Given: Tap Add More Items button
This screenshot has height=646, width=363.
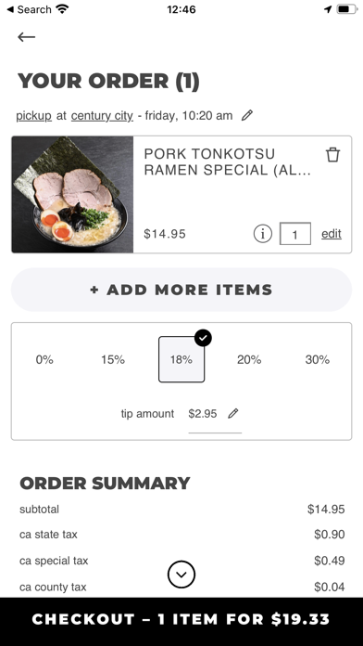Looking at the screenshot, I should pyautogui.click(x=181, y=290).
